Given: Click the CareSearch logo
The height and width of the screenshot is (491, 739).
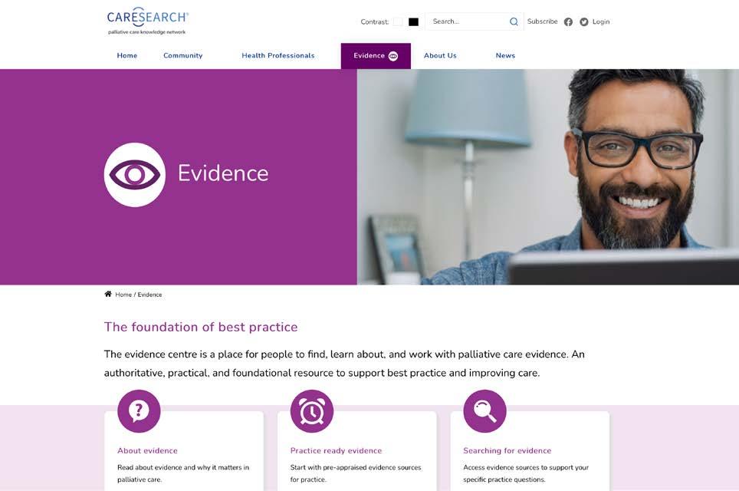Looking at the screenshot, I should [147, 21].
